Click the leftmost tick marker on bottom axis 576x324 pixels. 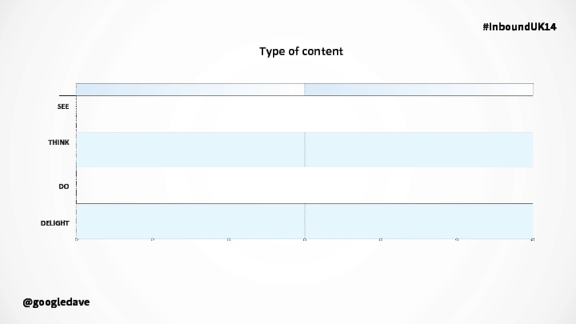[76, 240]
